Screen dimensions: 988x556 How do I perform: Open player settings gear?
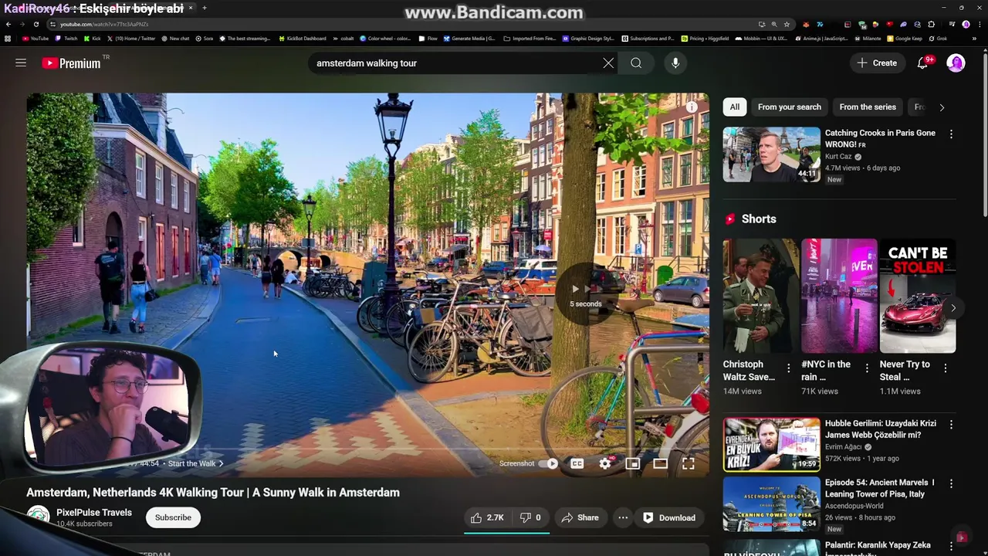605,463
